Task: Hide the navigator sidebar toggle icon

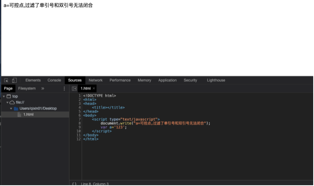Action: 74,89
